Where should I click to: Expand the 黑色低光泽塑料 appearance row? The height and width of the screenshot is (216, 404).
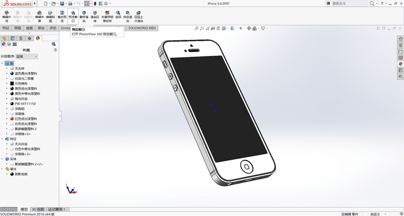click(x=7, y=88)
